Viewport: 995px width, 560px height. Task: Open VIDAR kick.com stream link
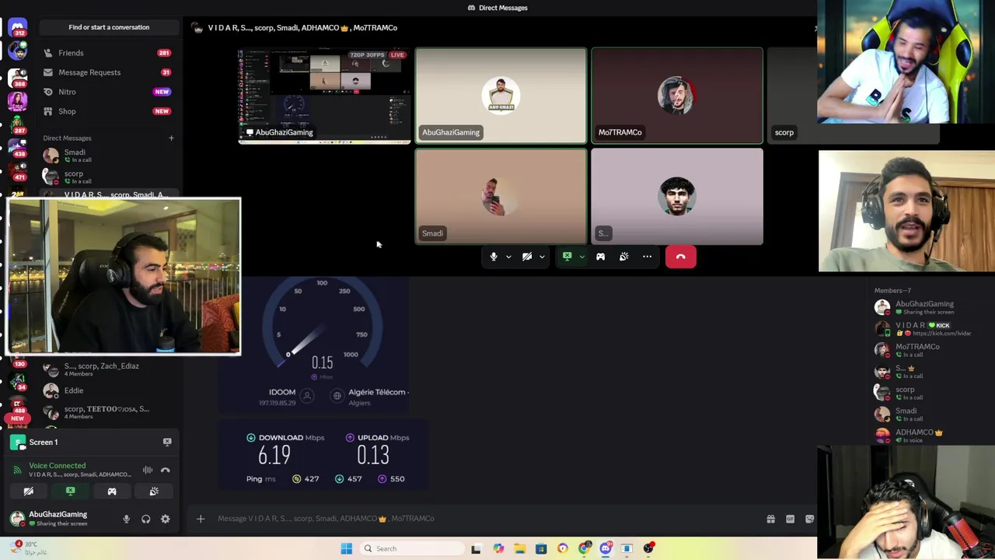[x=942, y=334]
